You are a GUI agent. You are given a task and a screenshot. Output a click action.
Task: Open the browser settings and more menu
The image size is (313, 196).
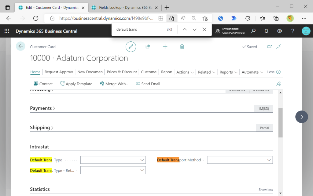[304, 18]
